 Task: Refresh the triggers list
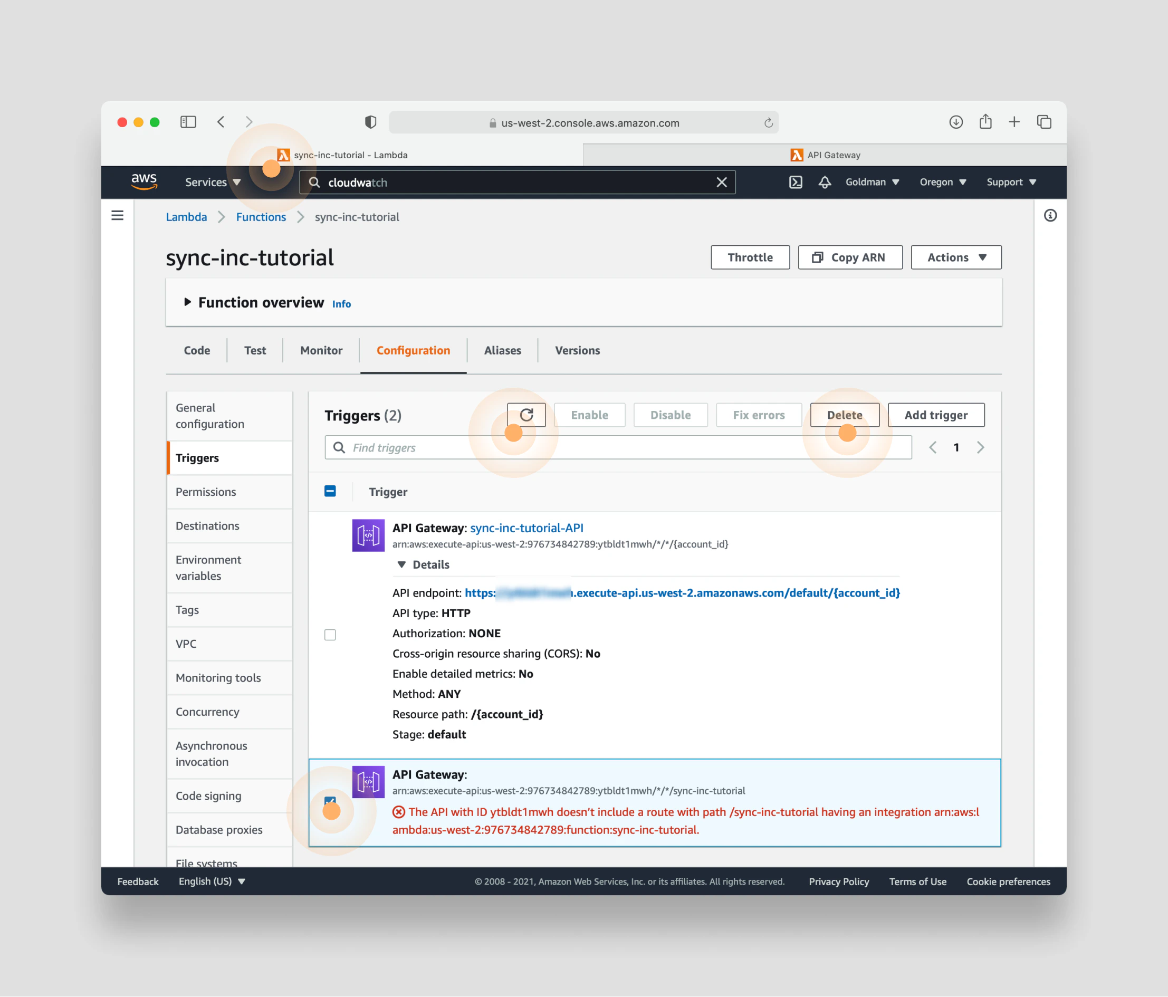526,415
